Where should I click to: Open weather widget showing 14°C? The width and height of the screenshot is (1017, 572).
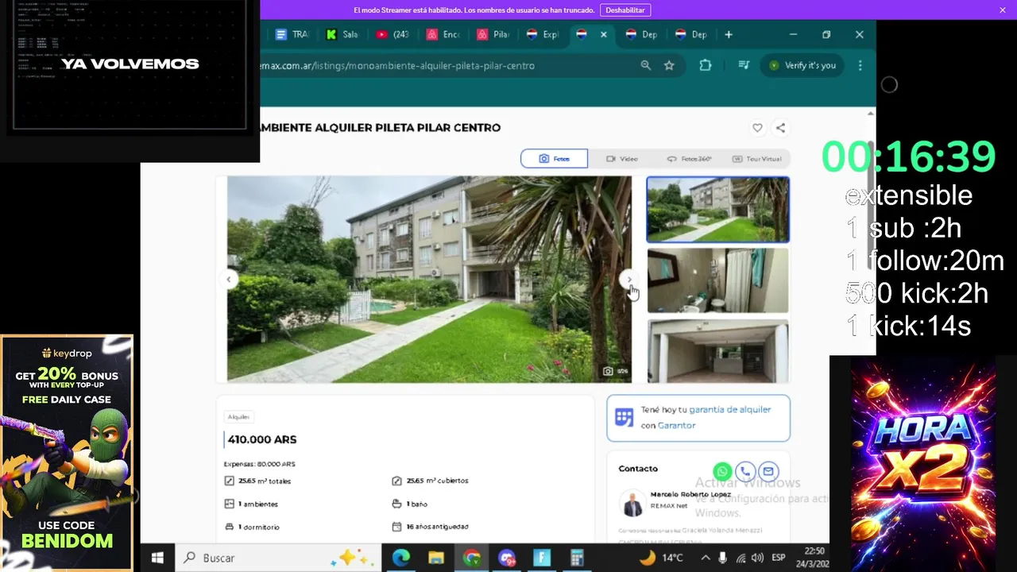[x=662, y=558]
